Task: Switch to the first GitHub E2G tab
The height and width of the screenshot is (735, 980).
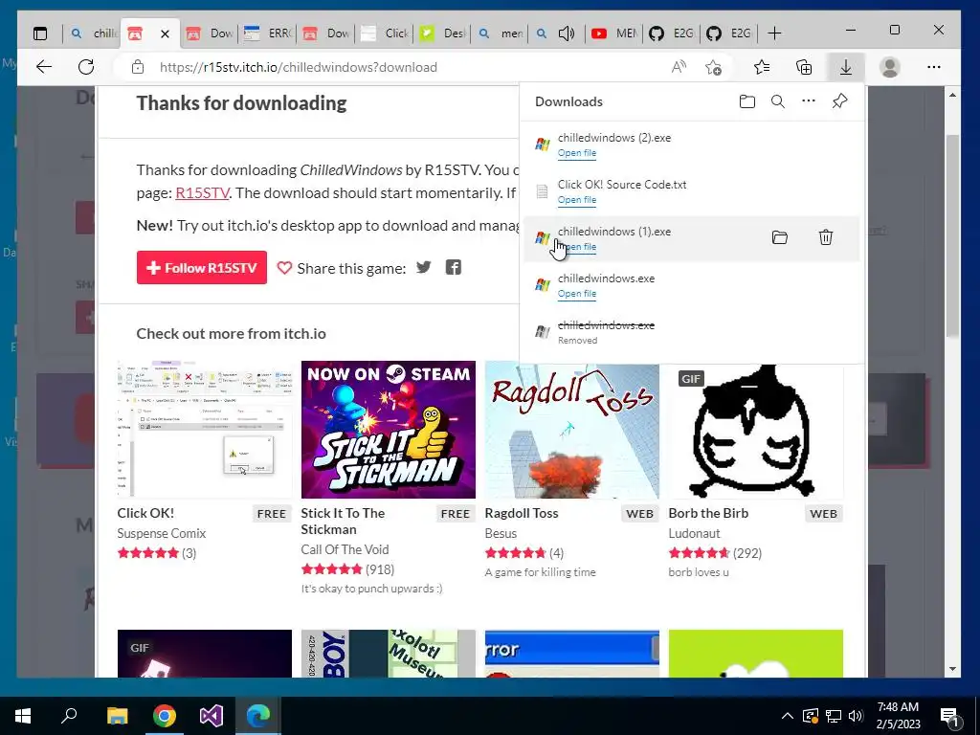Action: point(672,33)
